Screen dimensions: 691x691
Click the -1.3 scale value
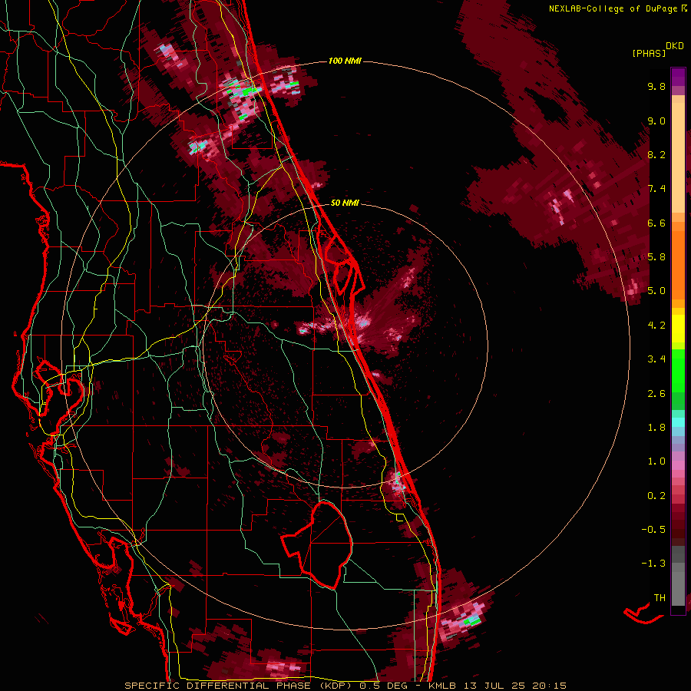click(653, 564)
